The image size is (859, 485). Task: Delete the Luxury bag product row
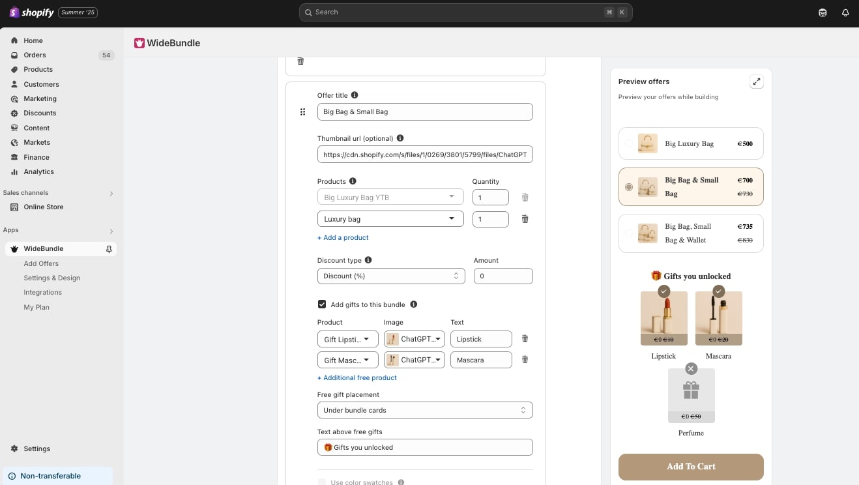click(525, 219)
